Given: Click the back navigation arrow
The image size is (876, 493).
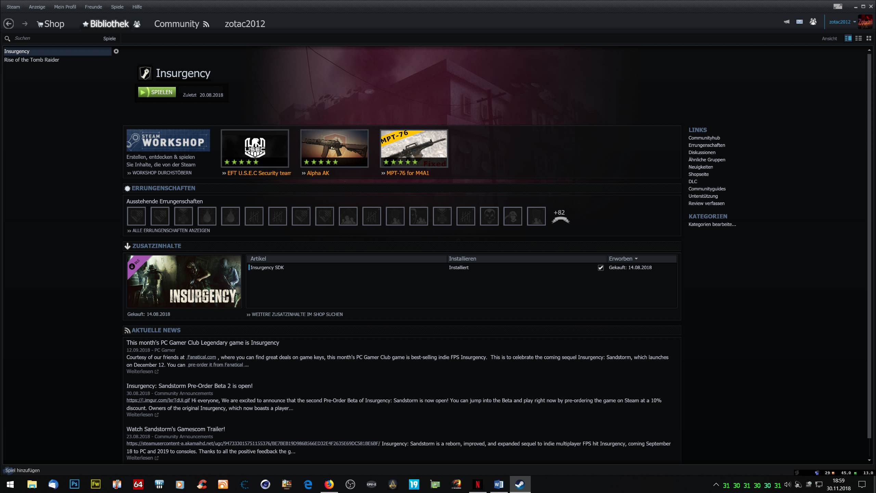Looking at the screenshot, I should click(9, 24).
